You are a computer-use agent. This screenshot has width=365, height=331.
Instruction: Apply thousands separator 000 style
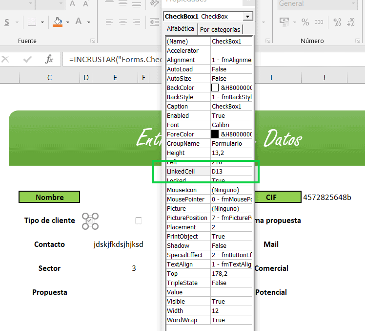pos(319,22)
